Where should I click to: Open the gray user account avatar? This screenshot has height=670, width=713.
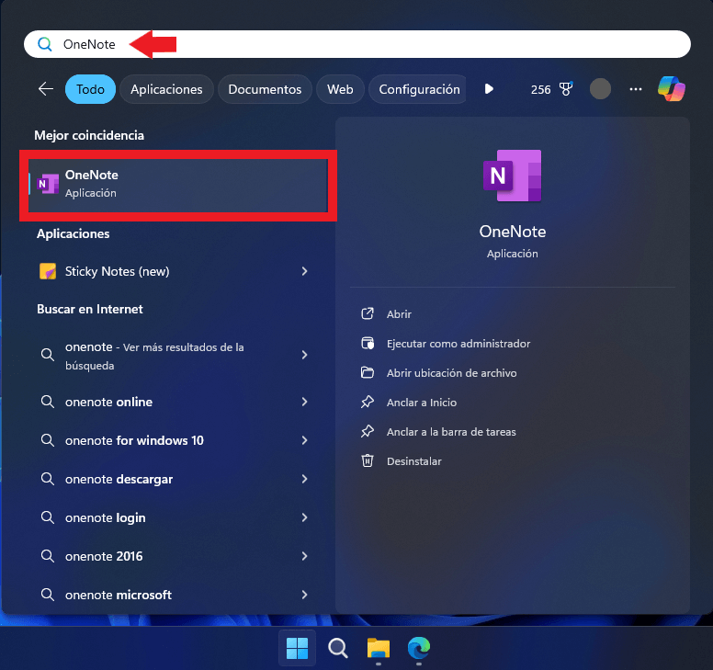[x=600, y=89]
